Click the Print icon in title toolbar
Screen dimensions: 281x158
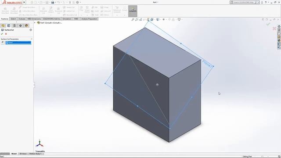click(x=53, y=2)
